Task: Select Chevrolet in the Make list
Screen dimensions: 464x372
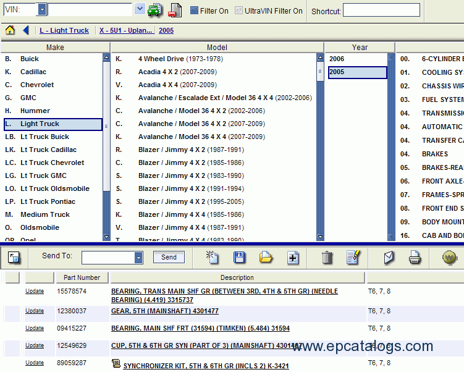Action: [x=37, y=85]
